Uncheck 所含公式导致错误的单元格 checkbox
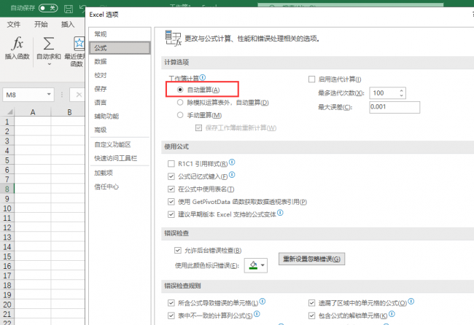 (171, 303)
